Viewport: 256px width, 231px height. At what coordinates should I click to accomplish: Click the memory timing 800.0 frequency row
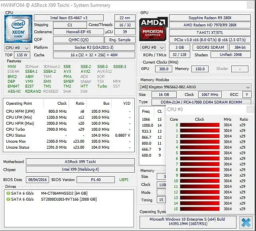coord(152,143)
